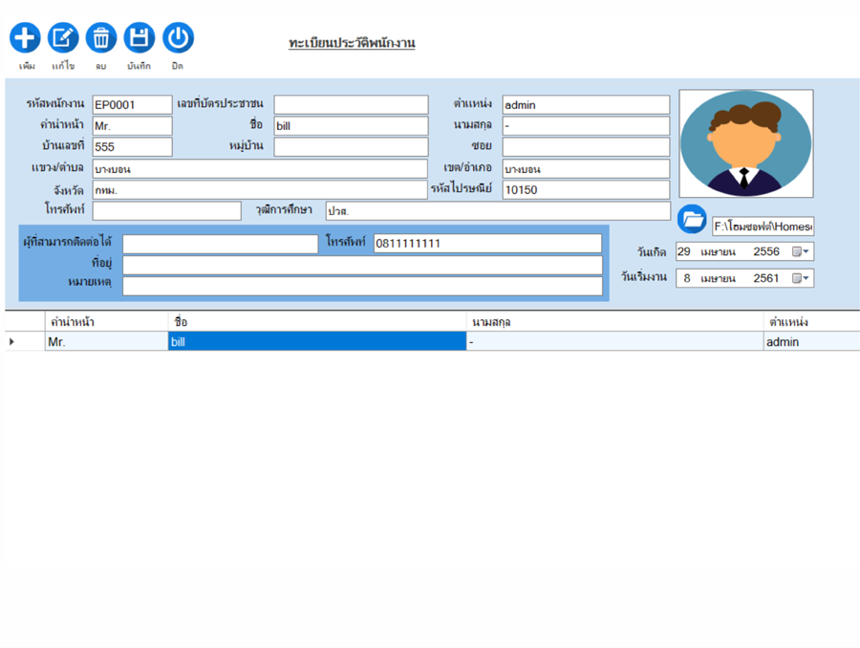
Task: Click the Delete (ลบ) trash icon
Action: click(x=101, y=38)
